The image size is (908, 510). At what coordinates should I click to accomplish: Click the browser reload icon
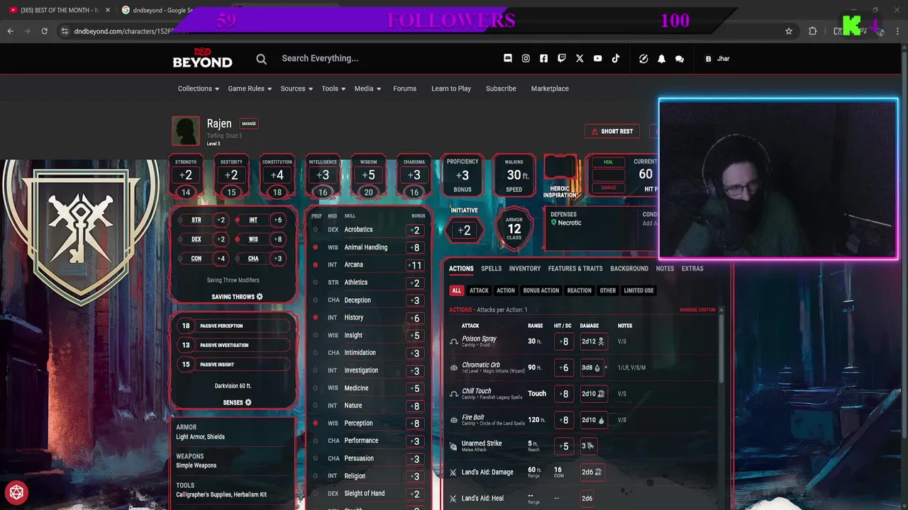point(44,31)
